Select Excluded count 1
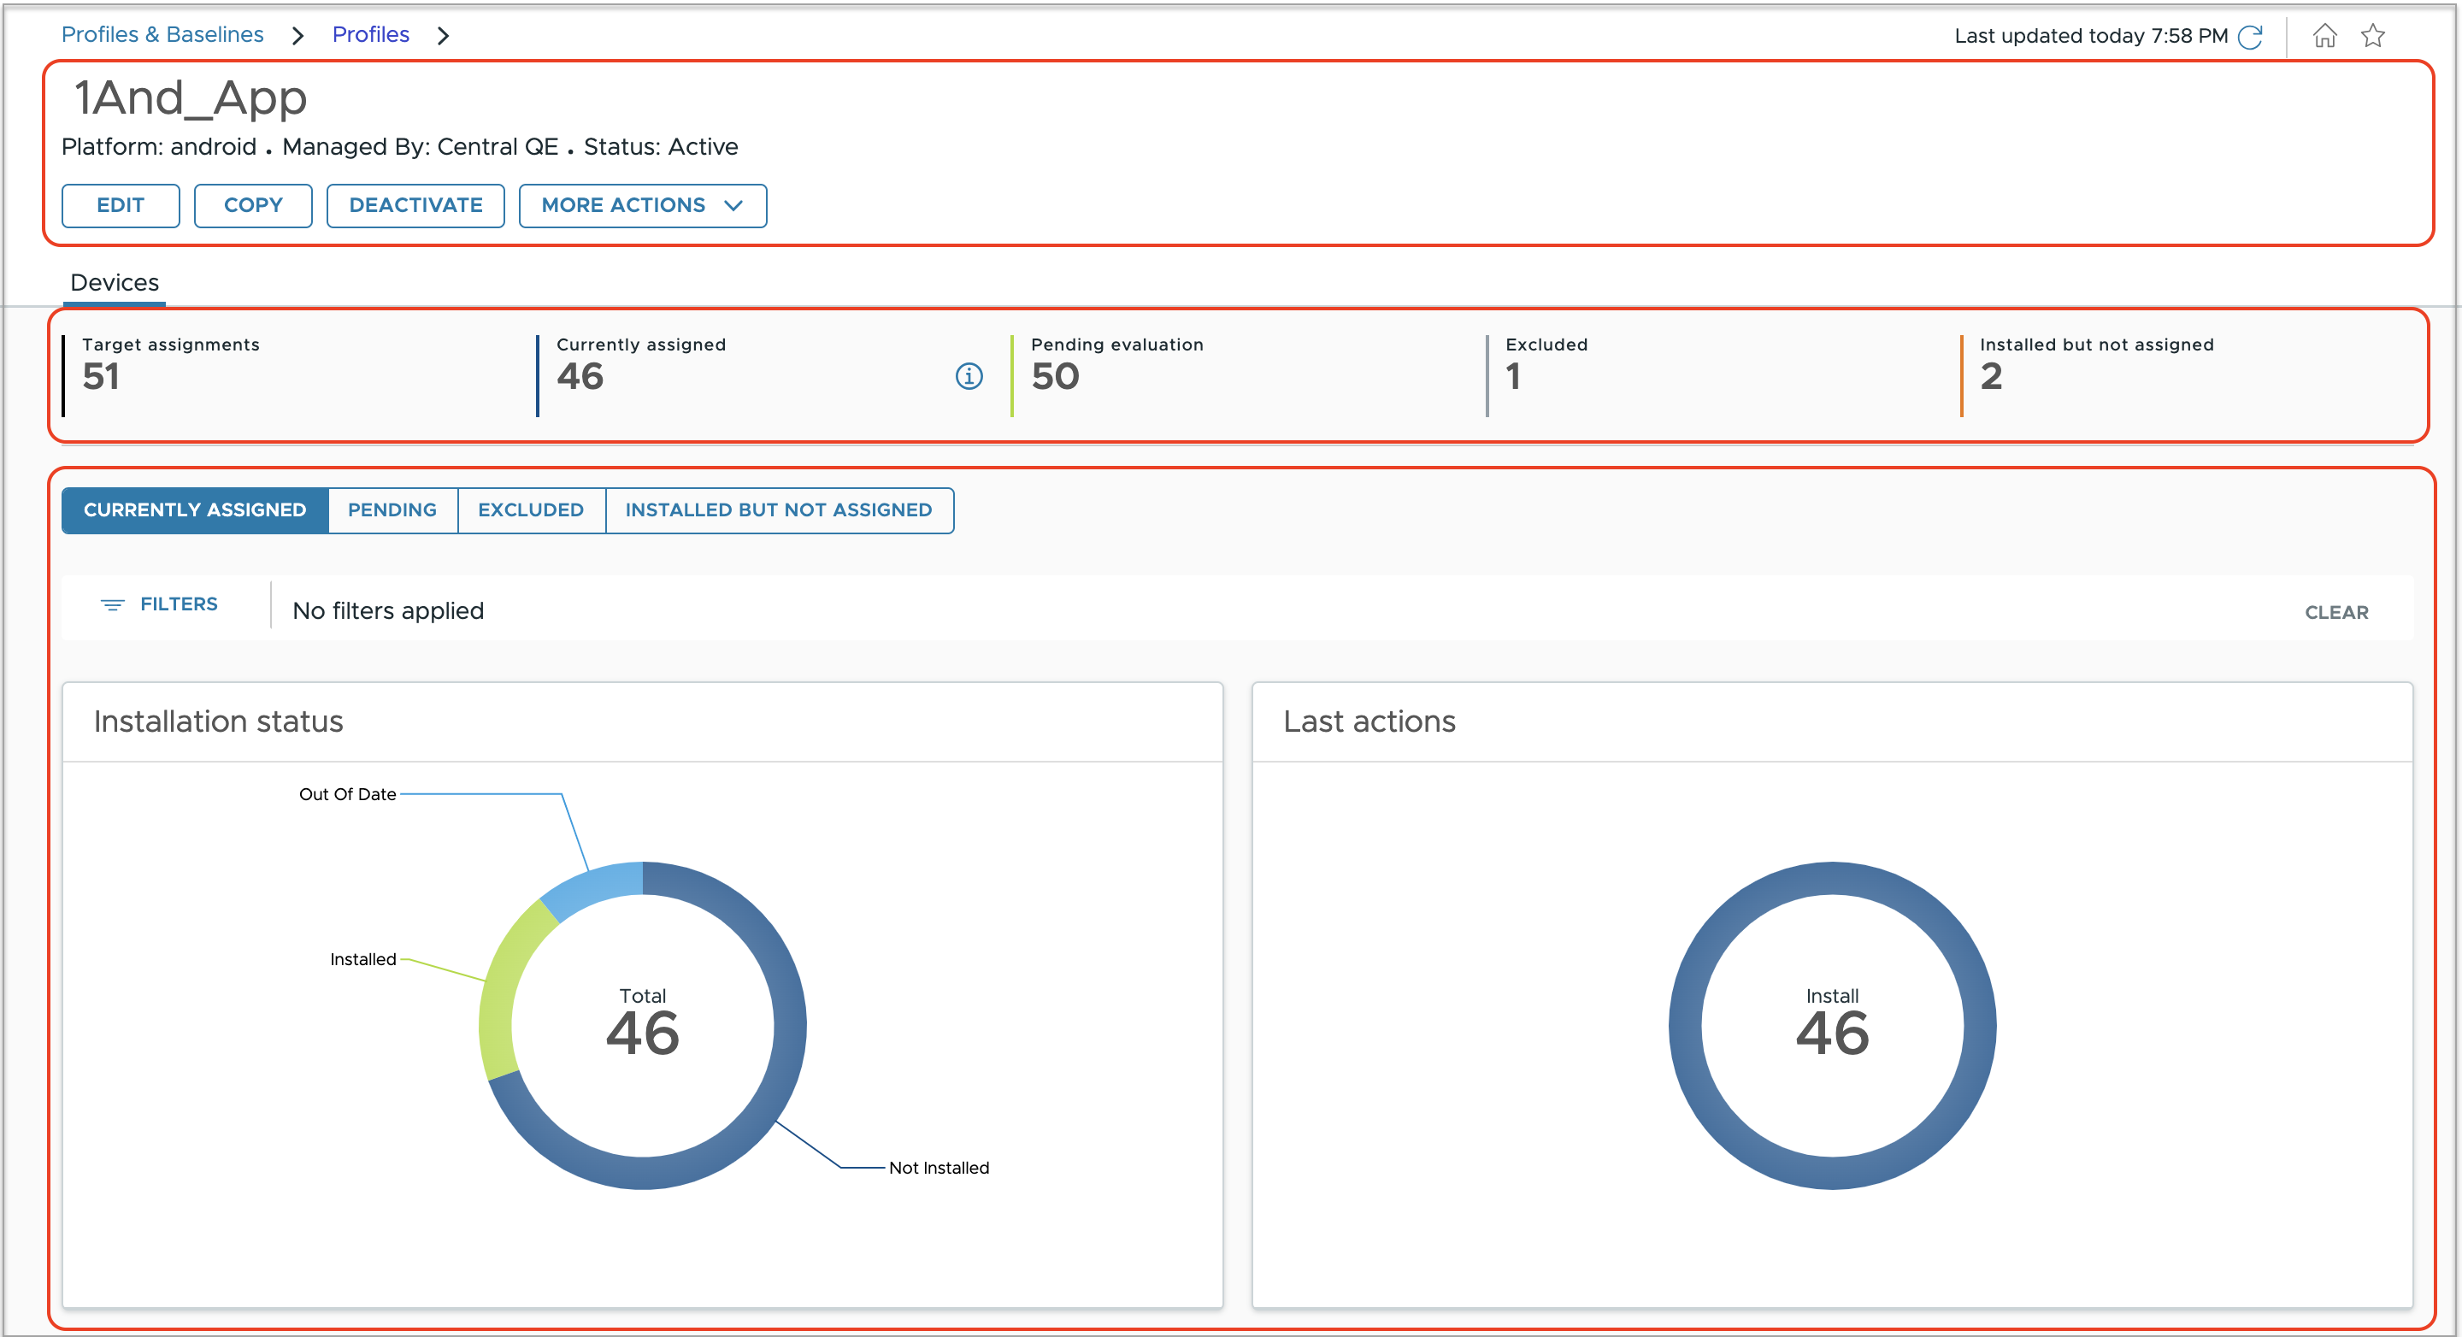 [1513, 376]
